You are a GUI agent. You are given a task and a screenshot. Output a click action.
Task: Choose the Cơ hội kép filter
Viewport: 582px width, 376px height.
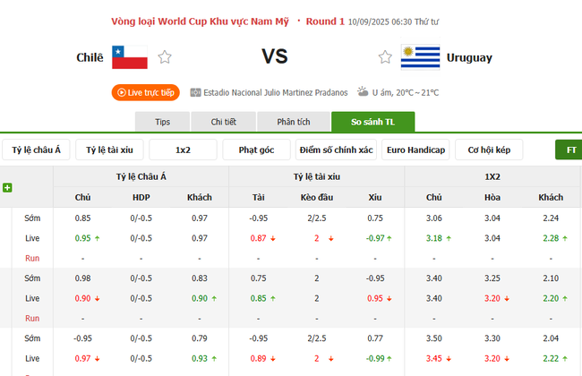coord(489,150)
